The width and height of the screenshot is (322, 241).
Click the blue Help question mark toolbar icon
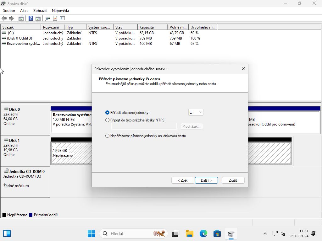coord(31,19)
